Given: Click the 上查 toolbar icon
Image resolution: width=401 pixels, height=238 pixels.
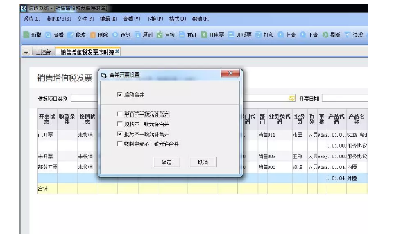Looking at the screenshot, I should click(280, 35).
